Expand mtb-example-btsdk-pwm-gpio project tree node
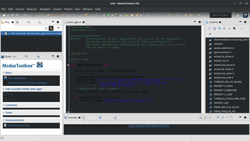 click(x=3, y=33)
